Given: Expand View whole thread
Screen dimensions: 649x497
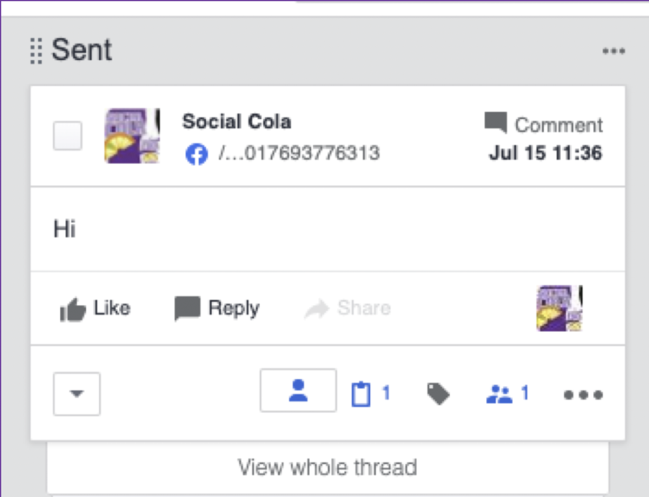Looking at the screenshot, I should coord(327,468).
